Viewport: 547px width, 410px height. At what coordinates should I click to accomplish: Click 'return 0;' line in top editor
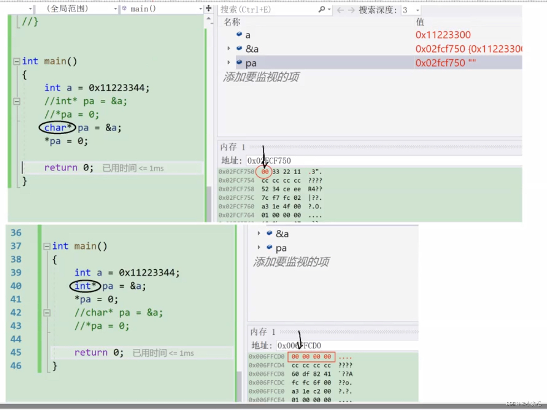[69, 168]
